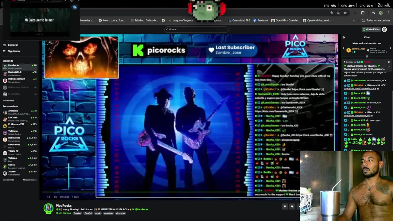Open the KarinaWRLD channel
Image resolution: width=393 pixels, height=221 pixels.
point(20,73)
